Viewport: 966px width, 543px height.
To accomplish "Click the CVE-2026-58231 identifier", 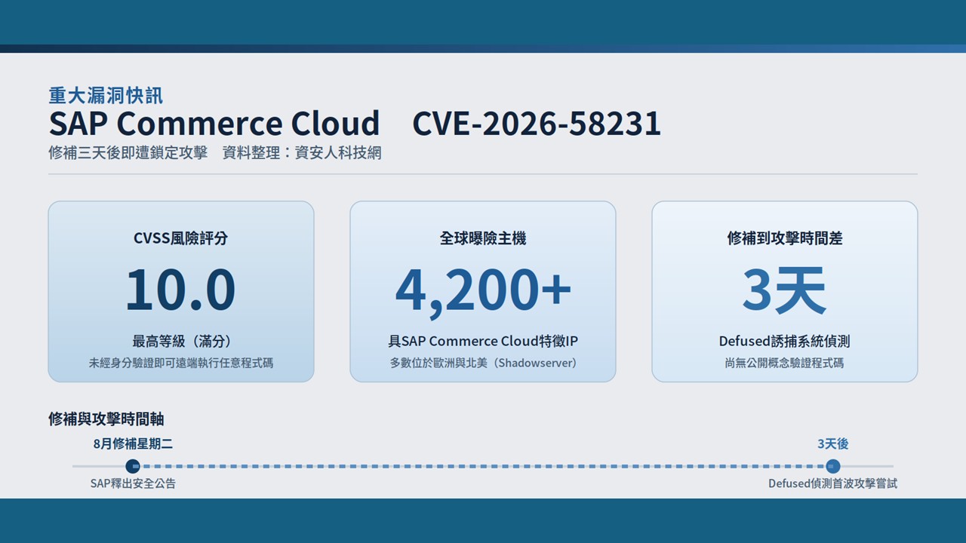I will click(537, 124).
